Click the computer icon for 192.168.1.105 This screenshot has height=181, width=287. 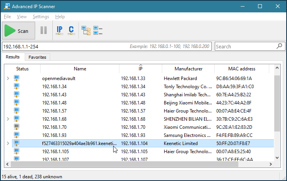click(17, 151)
